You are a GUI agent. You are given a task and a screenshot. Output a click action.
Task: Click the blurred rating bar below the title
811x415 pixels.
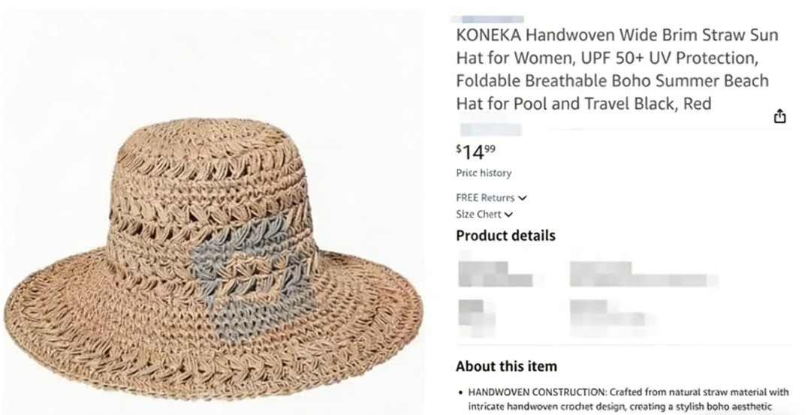490,129
